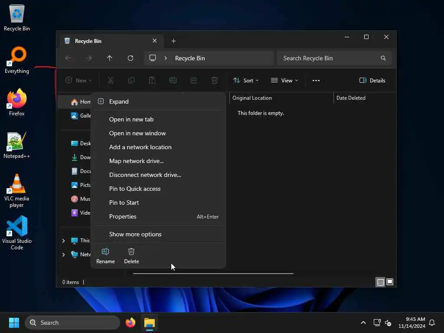Select Downloads in the navigation pane
The height and width of the screenshot is (333, 444).
click(x=74, y=157)
